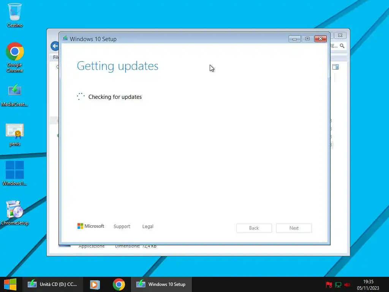Open the volume tray icon
The height and width of the screenshot is (292, 389).
click(x=347, y=284)
